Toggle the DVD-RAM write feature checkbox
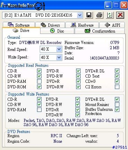Viewport: 128px width, 150px height. coord(39,109)
